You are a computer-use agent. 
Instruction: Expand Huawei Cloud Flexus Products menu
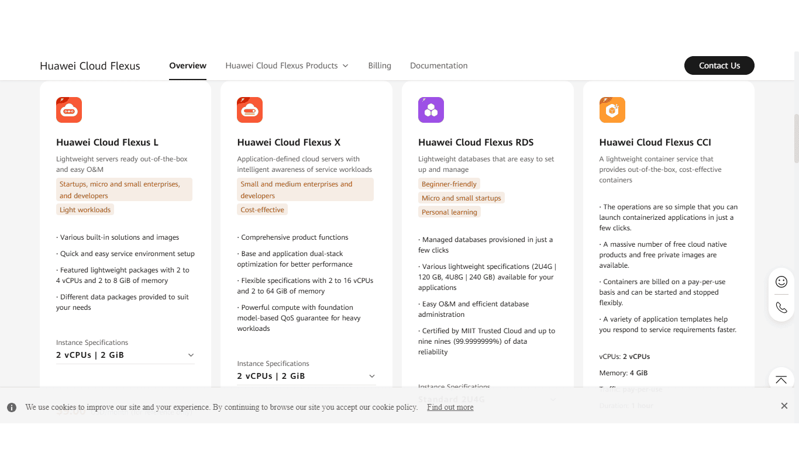click(287, 65)
